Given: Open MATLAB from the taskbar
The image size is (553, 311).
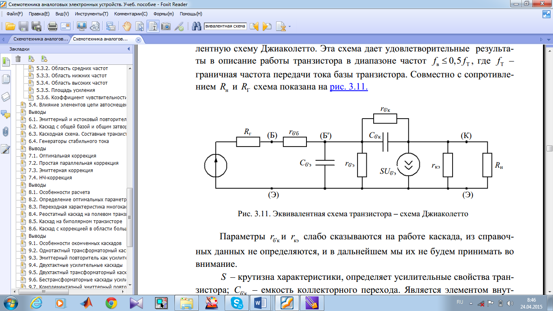Looking at the screenshot, I should 86,302.
